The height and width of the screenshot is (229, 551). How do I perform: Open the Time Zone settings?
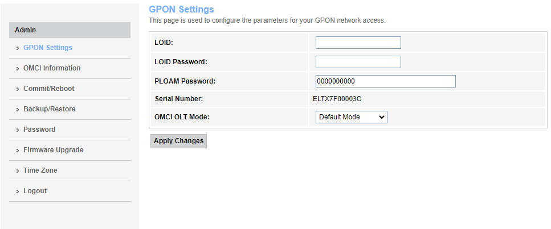(x=40, y=170)
